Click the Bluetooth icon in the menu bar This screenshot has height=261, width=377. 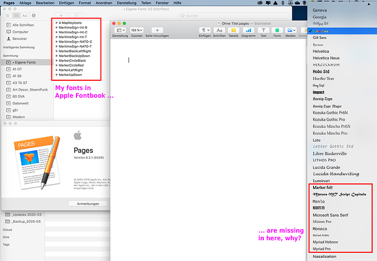pyautogui.click(x=283, y=3)
